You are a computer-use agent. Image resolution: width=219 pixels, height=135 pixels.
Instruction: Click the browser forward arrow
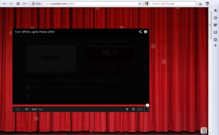pyautogui.click(x=11, y=4)
